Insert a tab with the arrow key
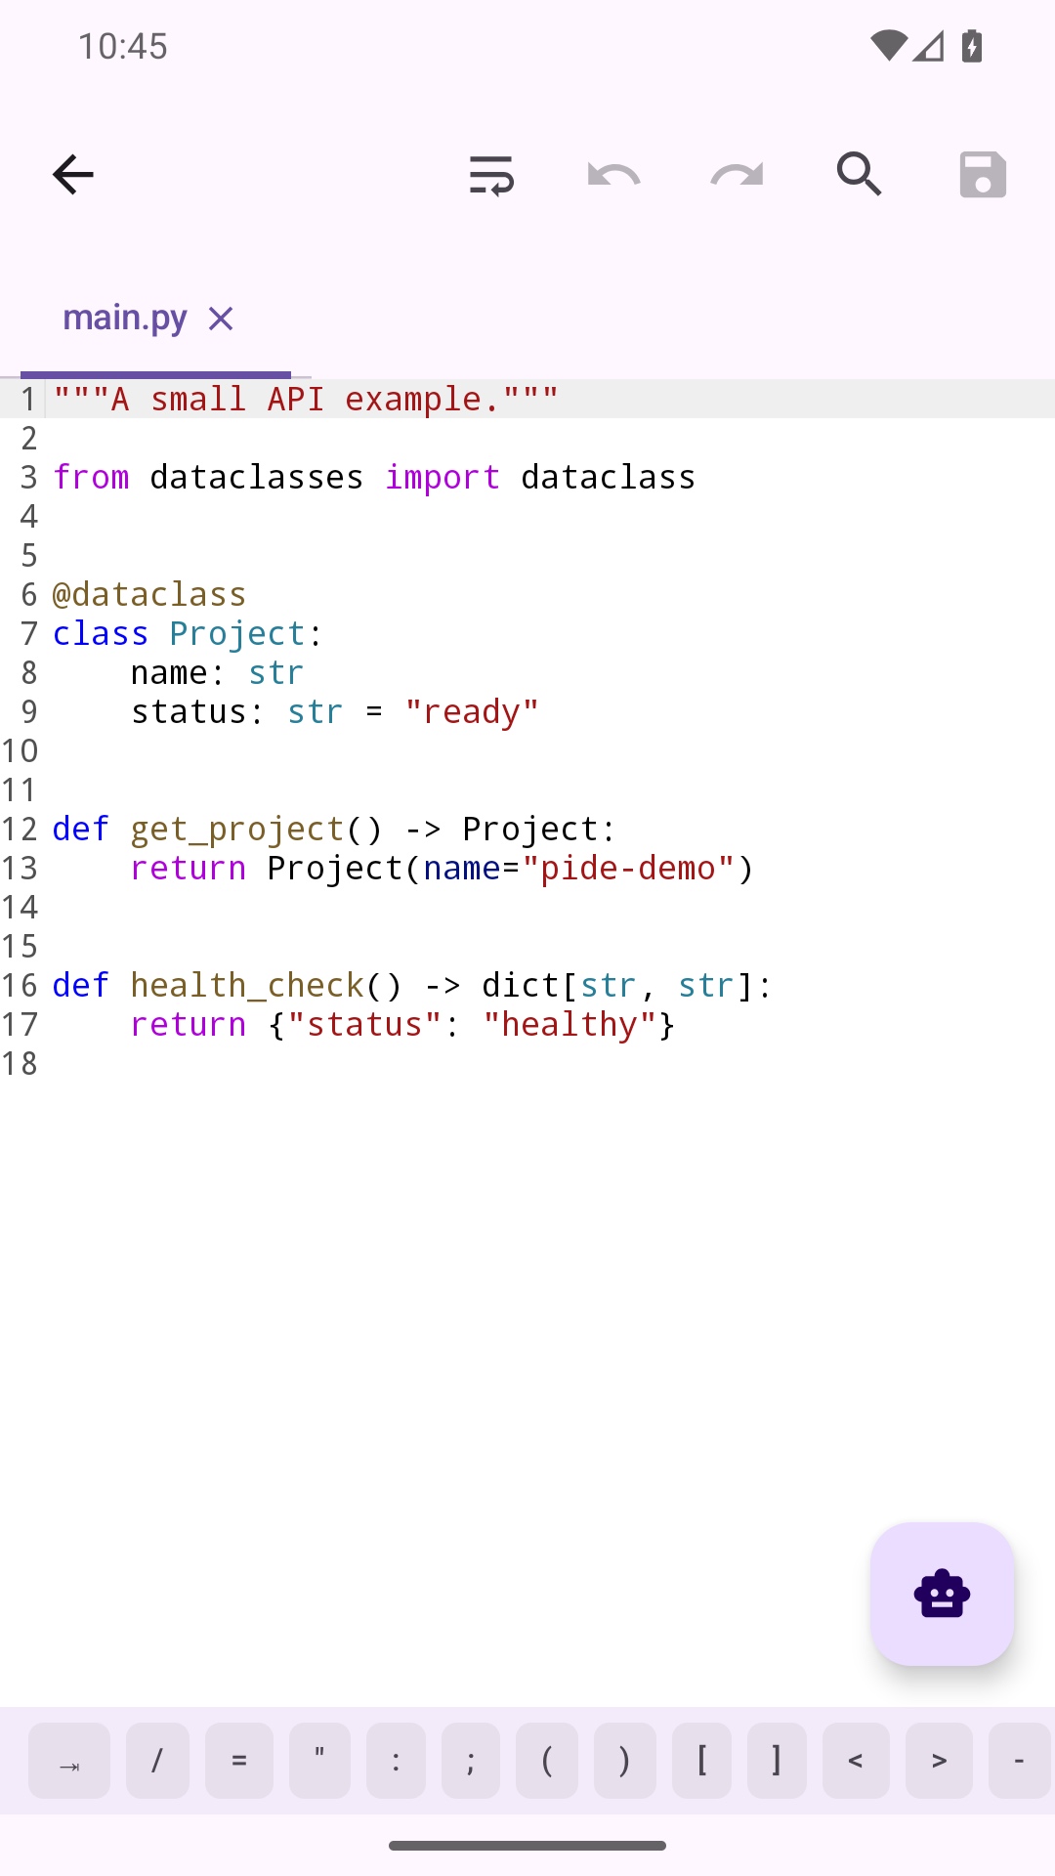 tap(69, 1761)
